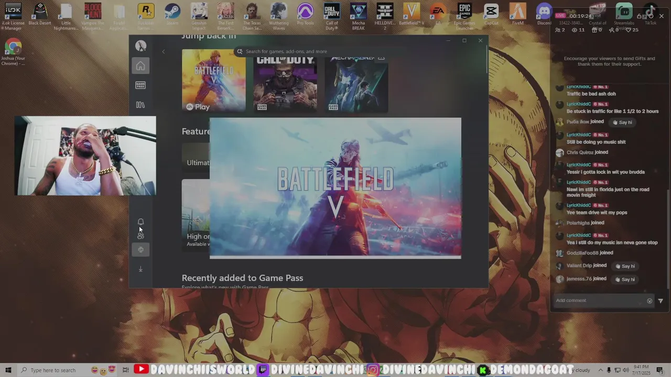Toggle the lock icon on TikTok live panel
This screenshot has width=671, height=377.
[x=639, y=16]
